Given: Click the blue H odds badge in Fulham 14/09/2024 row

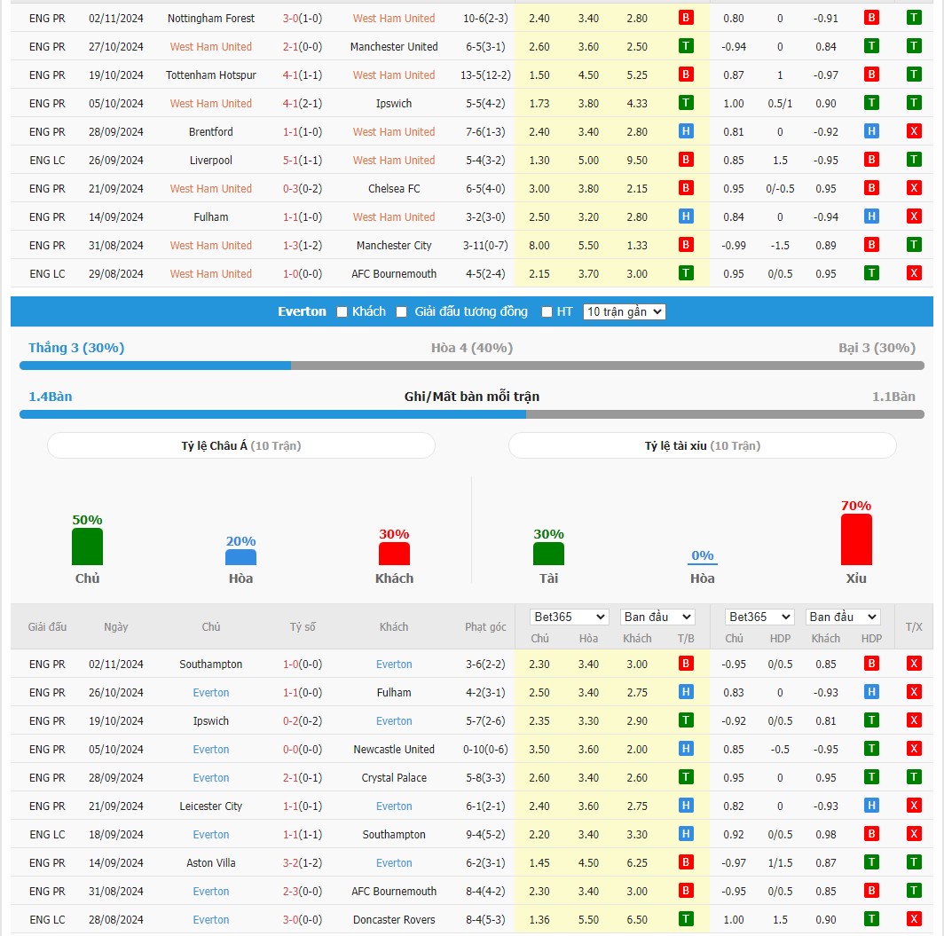Looking at the screenshot, I should click(x=686, y=216).
